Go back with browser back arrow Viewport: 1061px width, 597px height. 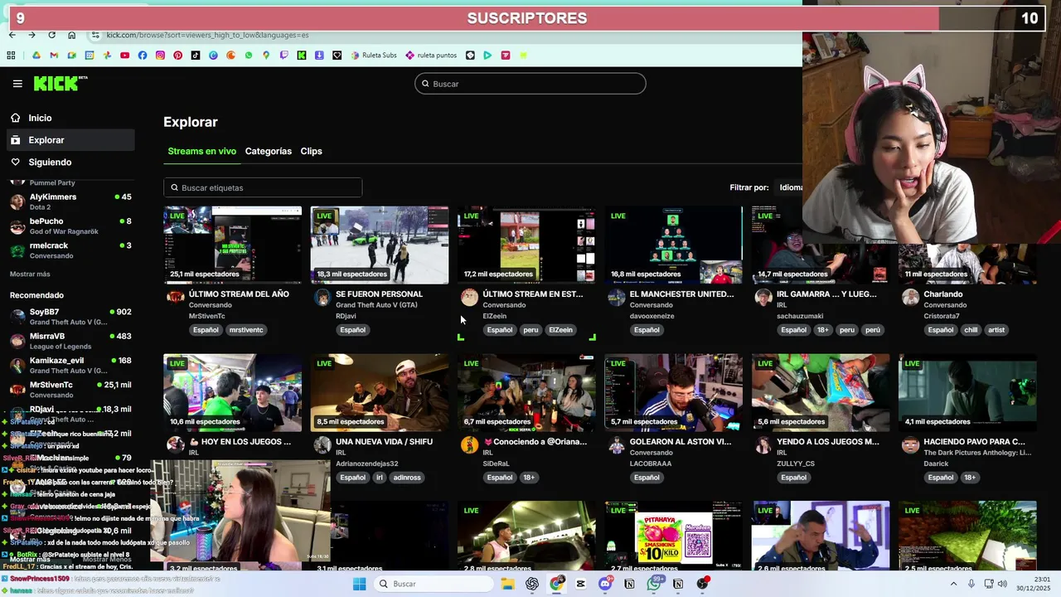(x=12, y=35)
